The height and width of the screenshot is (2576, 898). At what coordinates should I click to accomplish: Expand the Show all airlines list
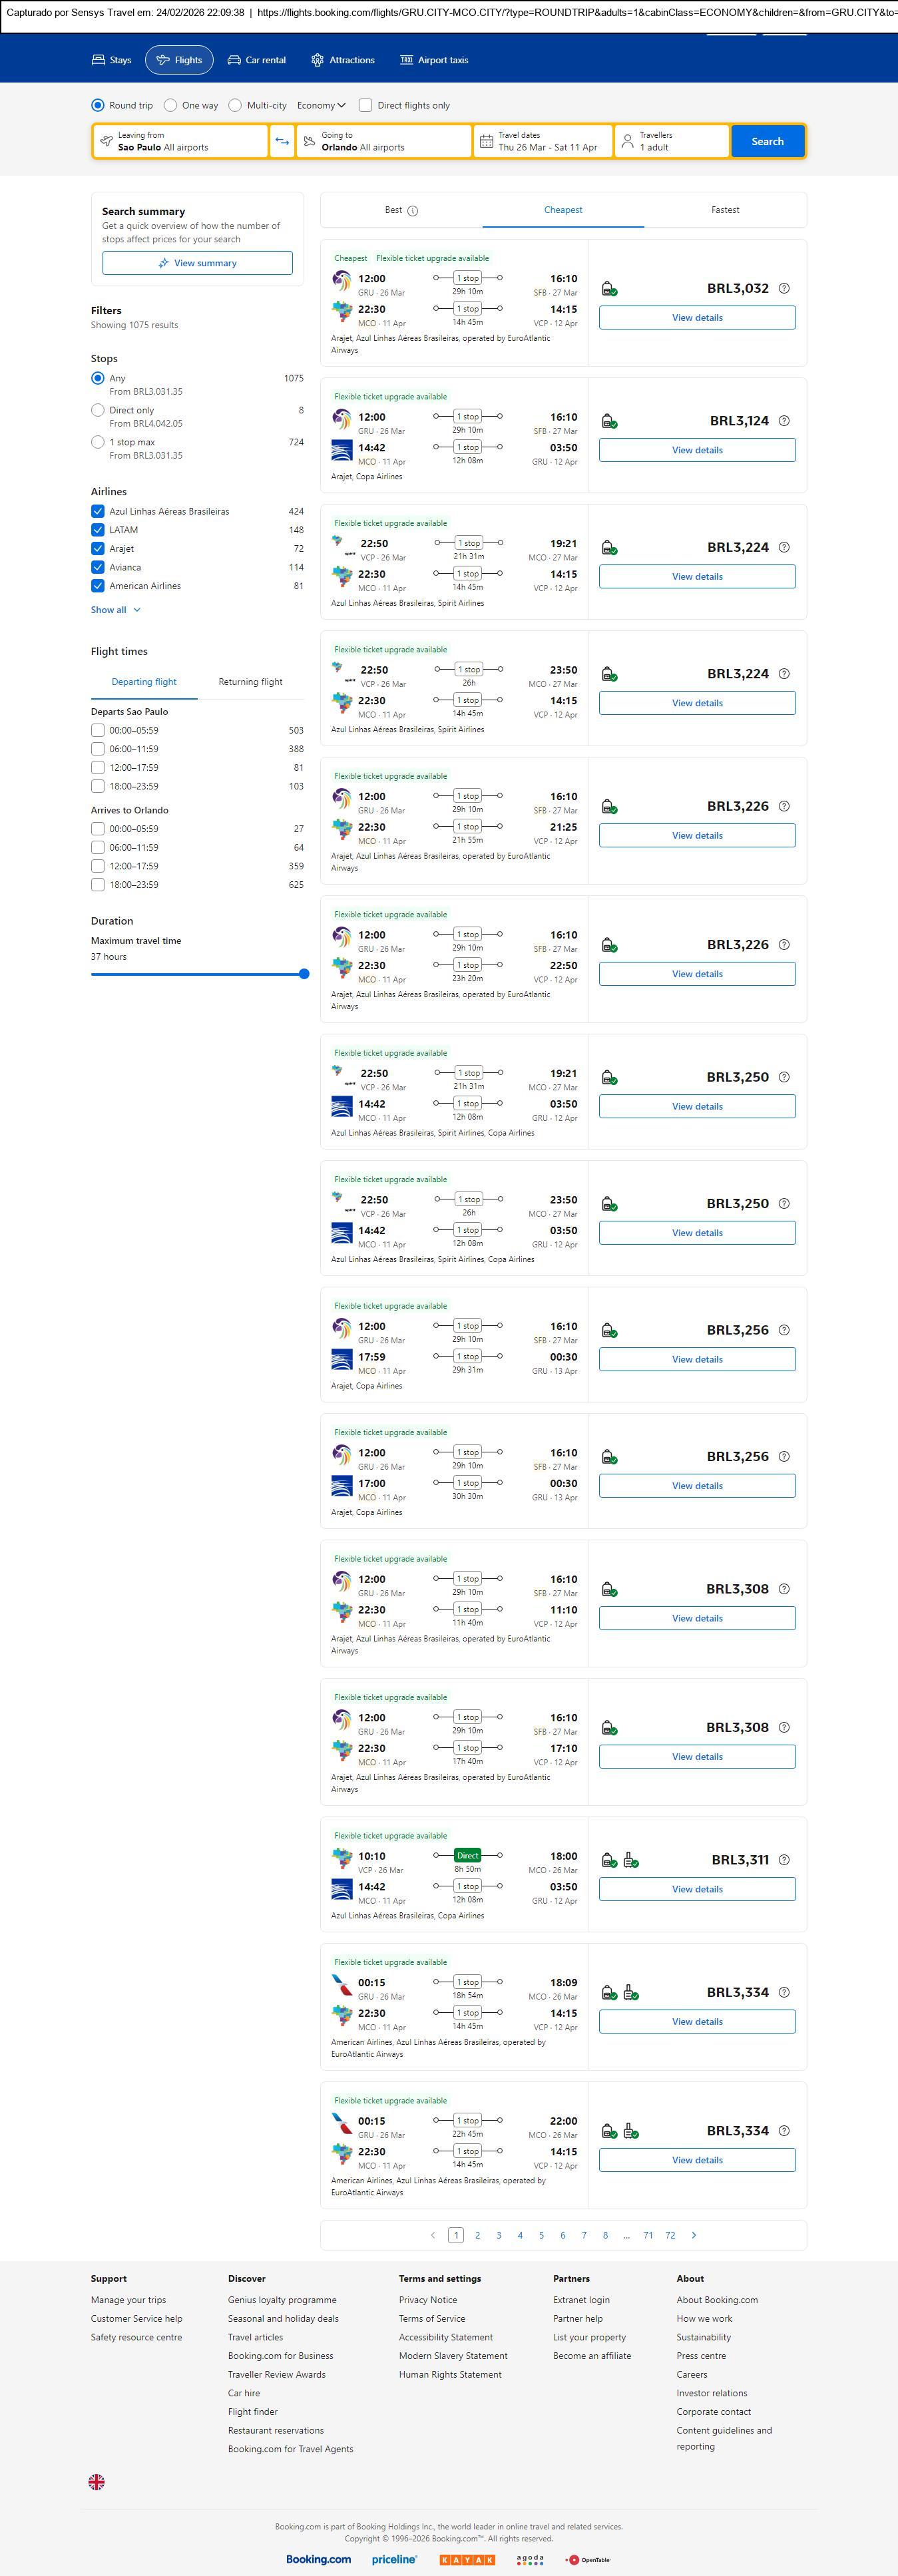[x=116, y=610]
